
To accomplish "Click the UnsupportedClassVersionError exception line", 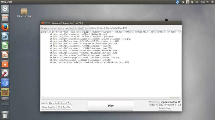I will point(111,32).
